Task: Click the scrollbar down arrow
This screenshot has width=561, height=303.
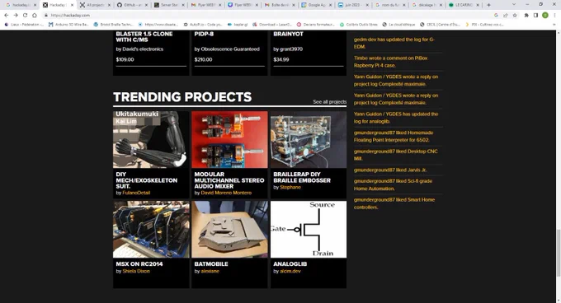Action: (x=559, y=301)
